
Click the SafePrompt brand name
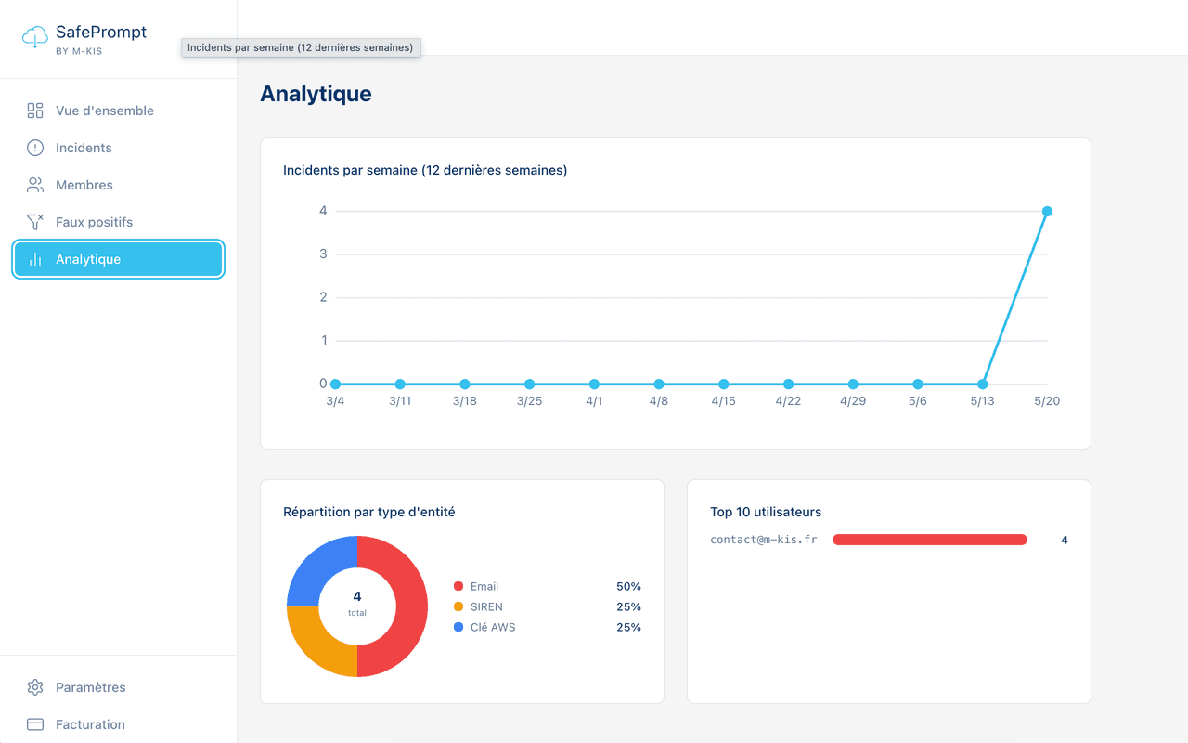[x=101, y=32]
